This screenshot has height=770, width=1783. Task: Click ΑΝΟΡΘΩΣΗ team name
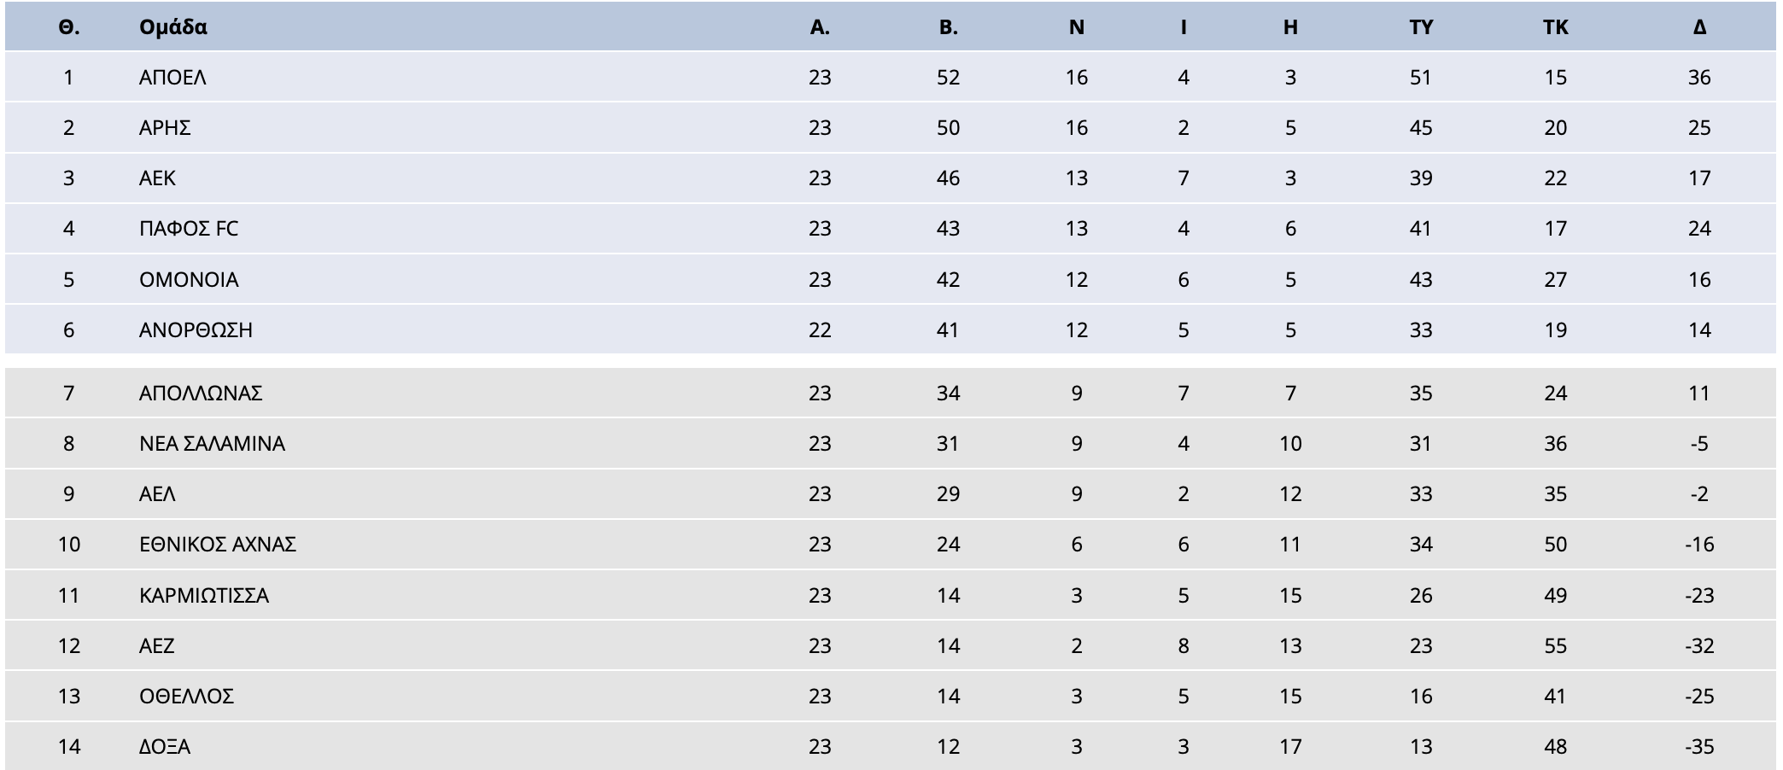196,330
